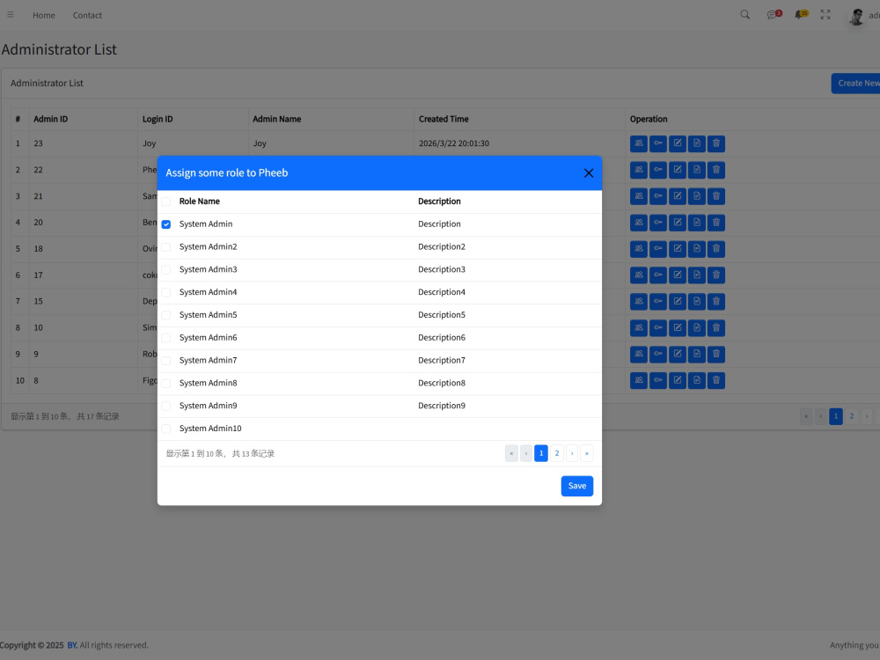The image size is (880, 660).
Task: Click the key icon for Admin ID 10
Action: pos(657,327)
